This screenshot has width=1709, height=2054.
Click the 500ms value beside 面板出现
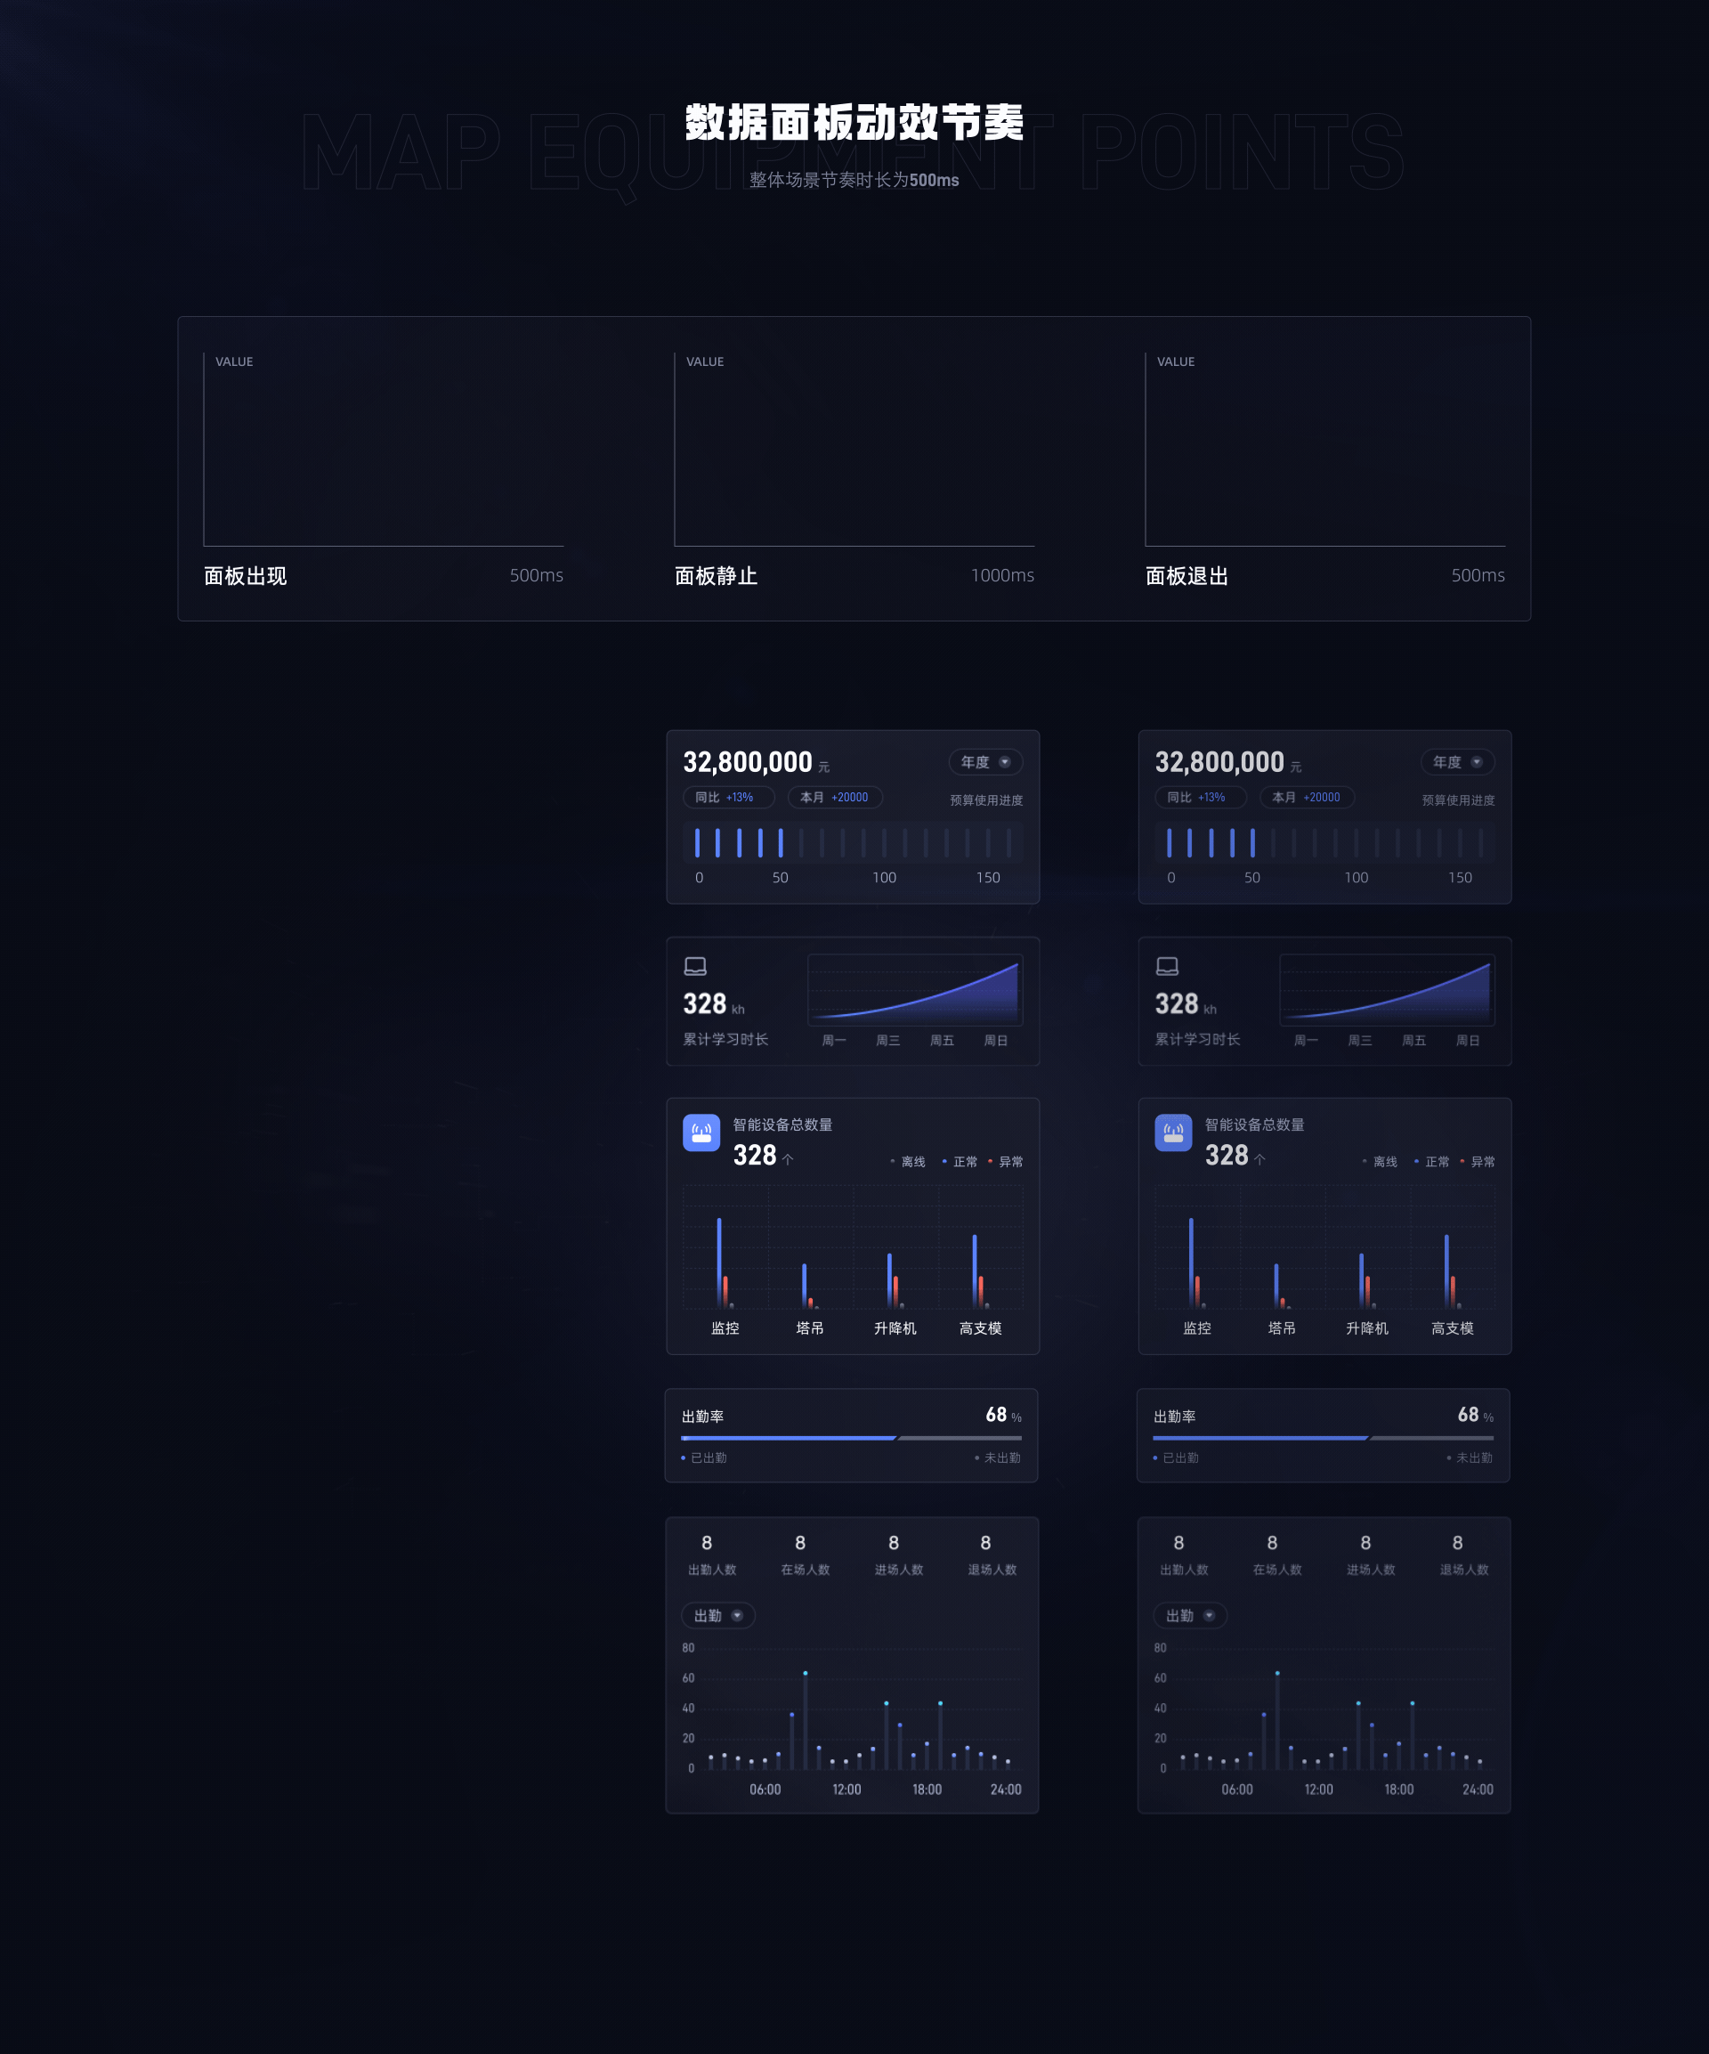click(536, 575)
